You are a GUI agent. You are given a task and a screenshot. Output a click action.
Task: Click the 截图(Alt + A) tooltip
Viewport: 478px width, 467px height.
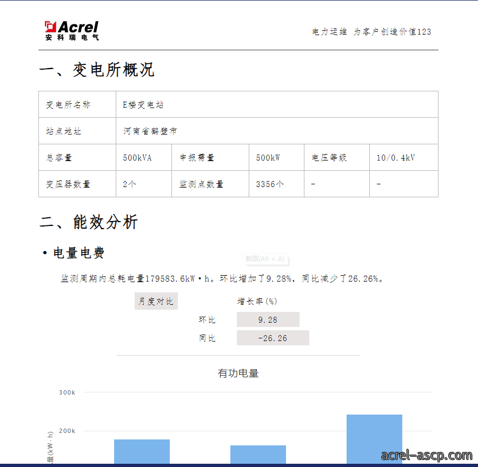click(265, 259)
